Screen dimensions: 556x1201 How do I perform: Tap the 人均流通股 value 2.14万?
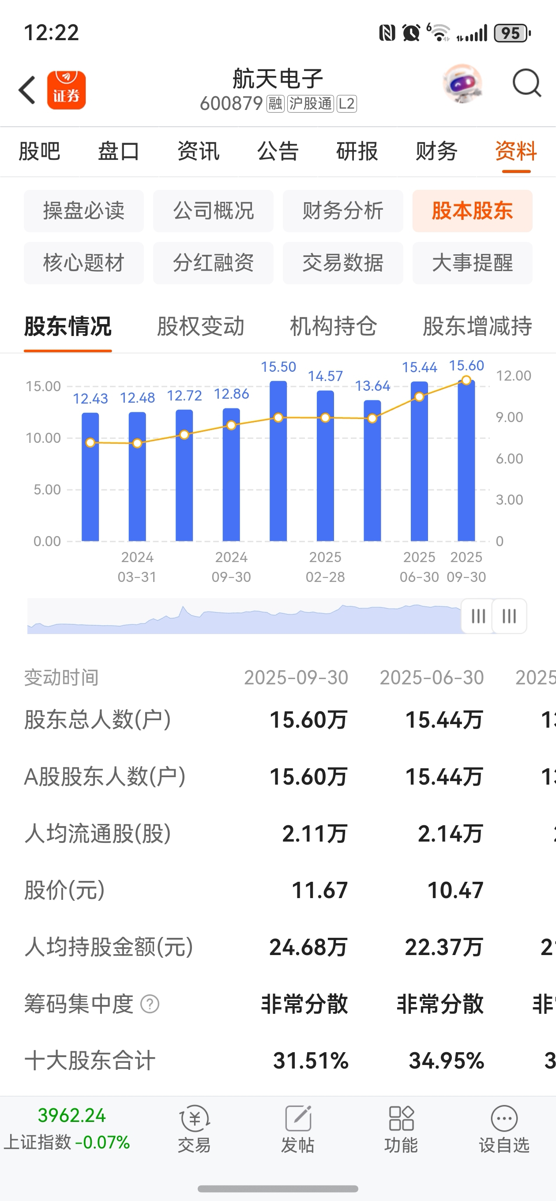pyautogui.click(x=451, y=833)
